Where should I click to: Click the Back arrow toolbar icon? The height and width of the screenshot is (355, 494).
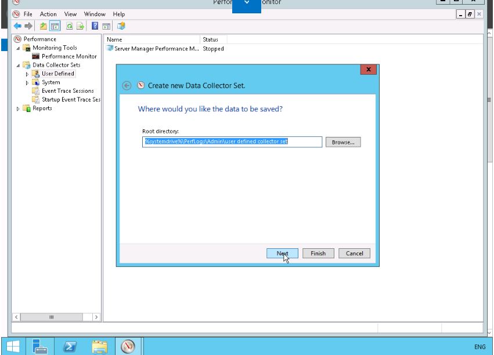point(17,26)
